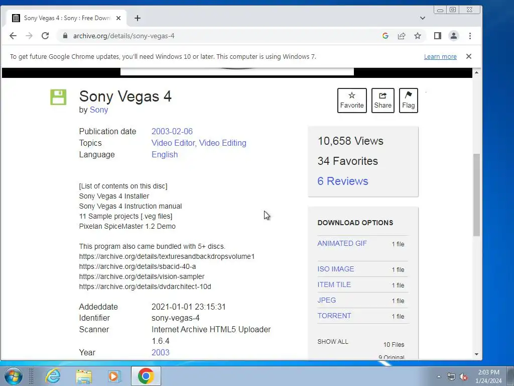Dismiss the Chrome update notification
This screenshot has width=514, height=386.
(469, 56)
